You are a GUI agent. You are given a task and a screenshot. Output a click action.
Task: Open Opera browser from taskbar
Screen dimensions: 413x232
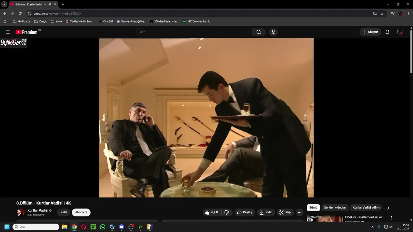tap(84, 227)
